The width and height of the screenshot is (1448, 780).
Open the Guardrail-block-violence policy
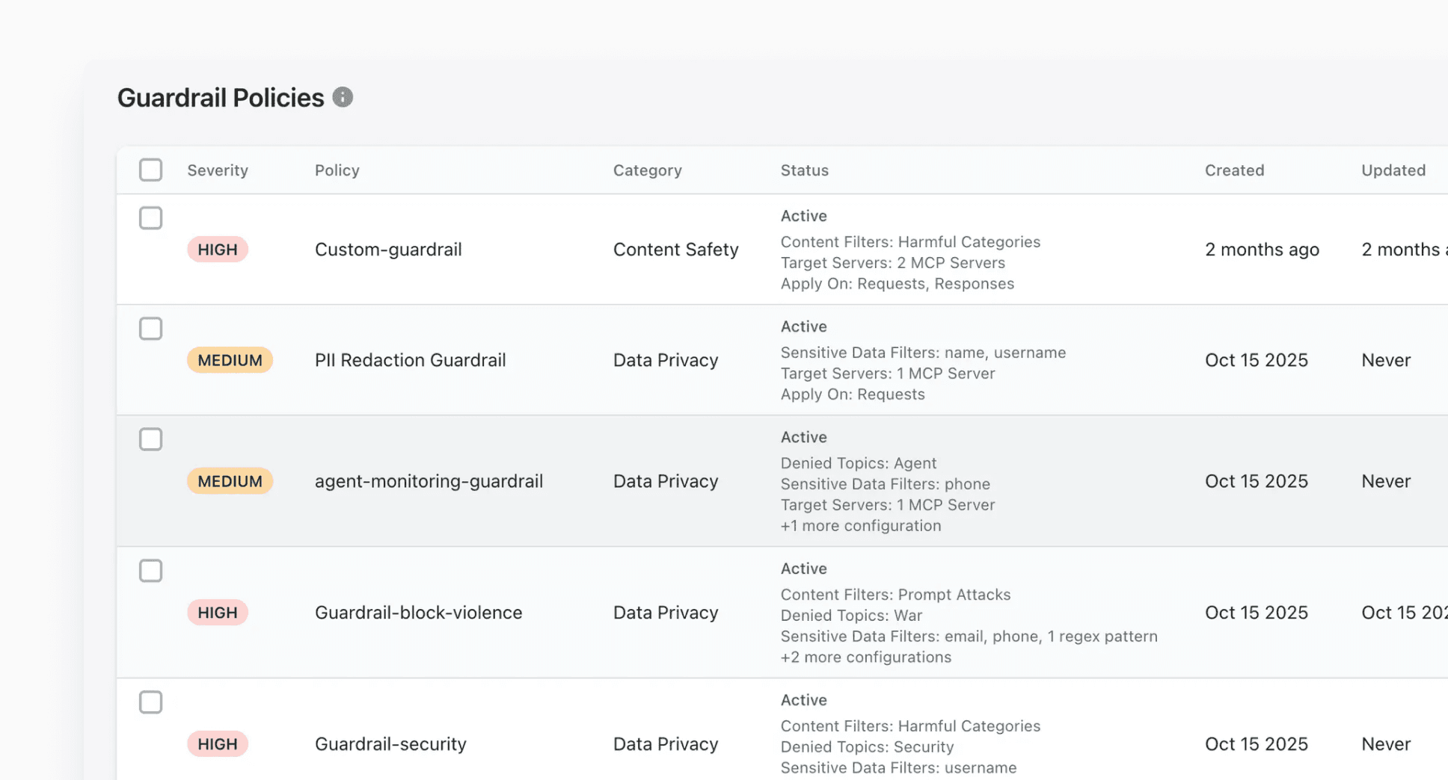pyautogui.click(x=418, y=613)
